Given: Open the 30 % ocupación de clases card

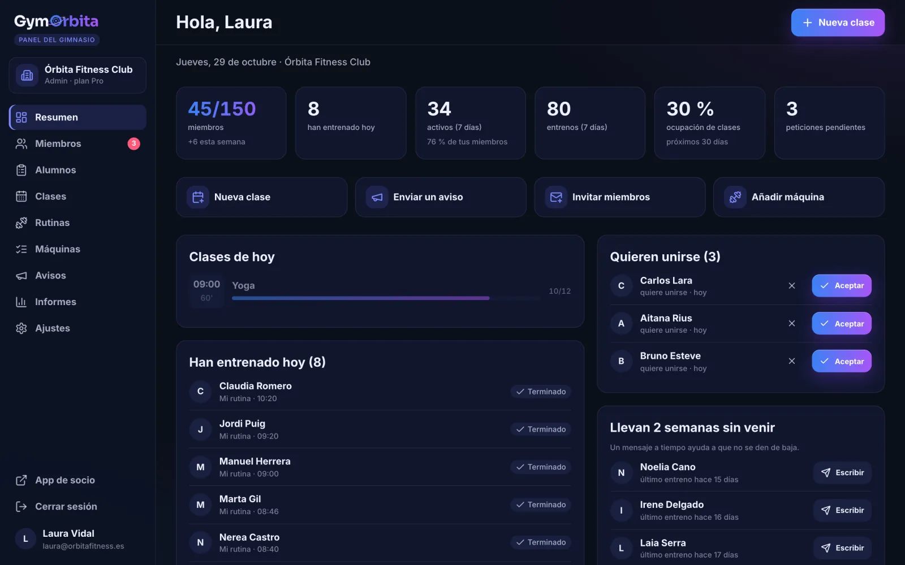Looking at the screenshot, I should click(709, 123).
